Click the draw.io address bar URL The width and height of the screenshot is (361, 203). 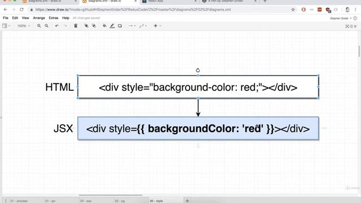(133, 10)
